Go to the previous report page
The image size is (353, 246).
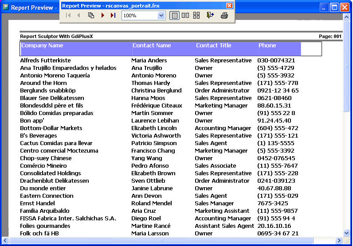78,15
